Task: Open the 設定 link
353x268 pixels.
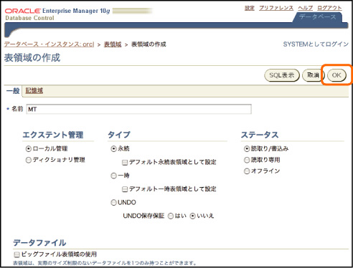Action: point(250,8)
